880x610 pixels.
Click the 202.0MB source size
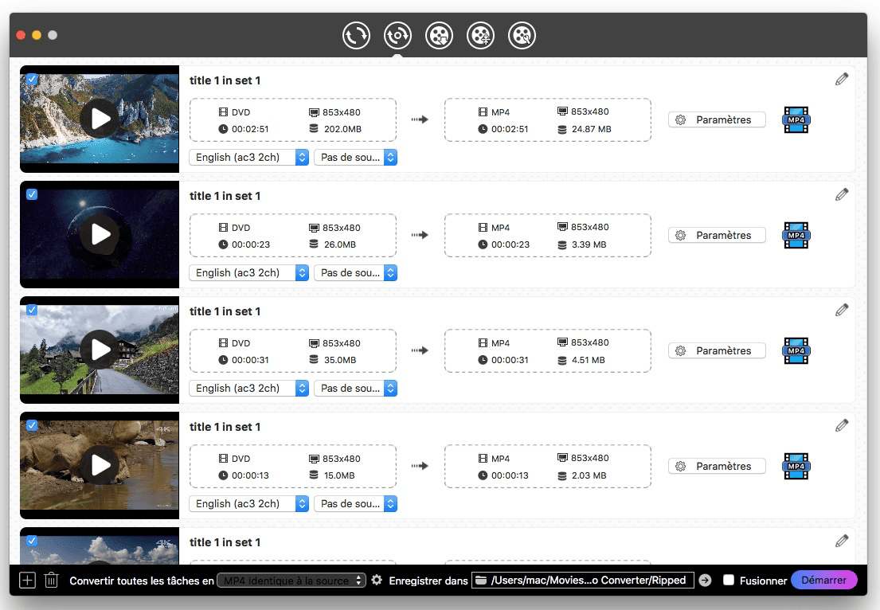click(x=342, y=129)
